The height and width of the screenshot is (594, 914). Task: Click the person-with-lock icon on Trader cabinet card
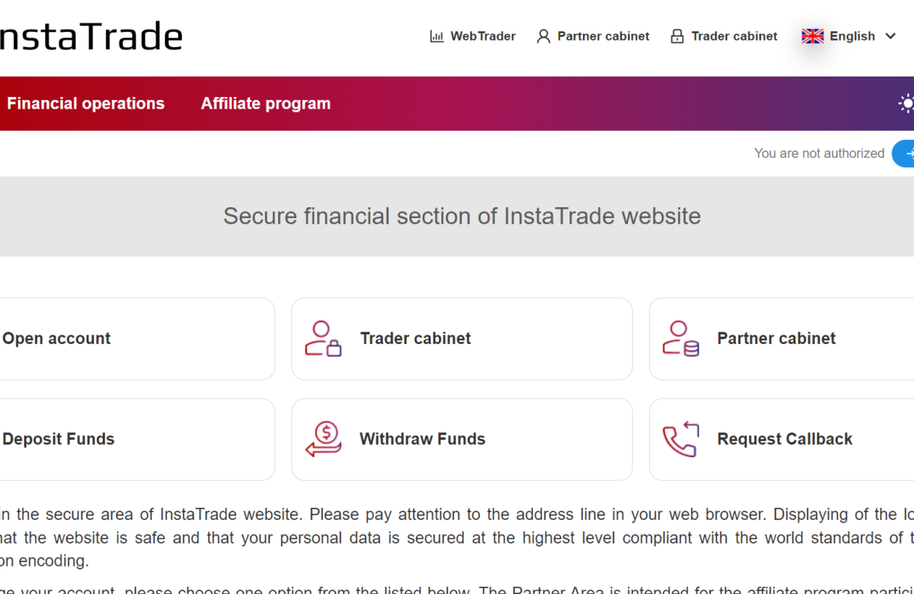323,338
